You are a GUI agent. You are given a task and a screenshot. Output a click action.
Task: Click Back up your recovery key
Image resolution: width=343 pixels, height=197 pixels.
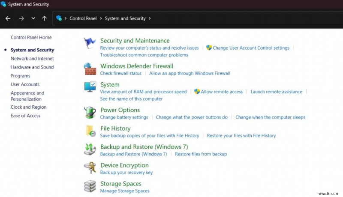tap(126, 172)
